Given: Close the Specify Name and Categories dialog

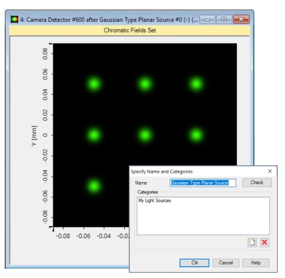Looking at the screenshot, I should (x=270, y=171).
